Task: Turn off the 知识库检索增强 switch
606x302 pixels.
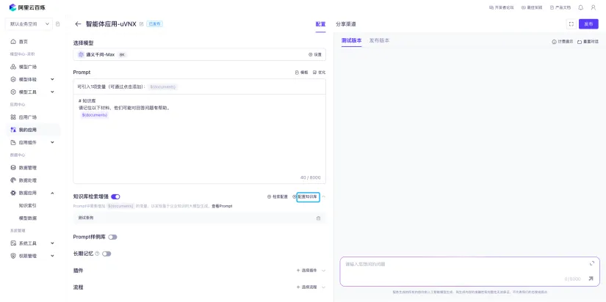Action: (x=115, y=196)
